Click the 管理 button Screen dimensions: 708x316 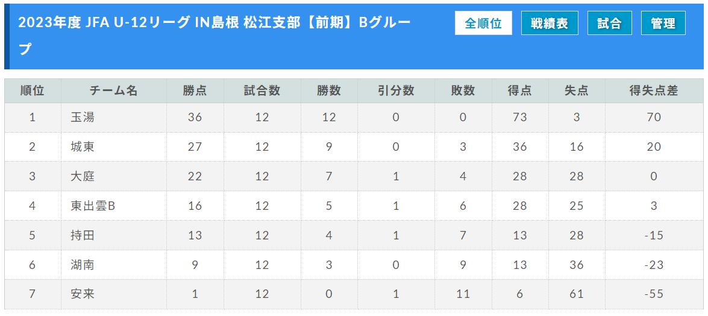coord(663,23)
